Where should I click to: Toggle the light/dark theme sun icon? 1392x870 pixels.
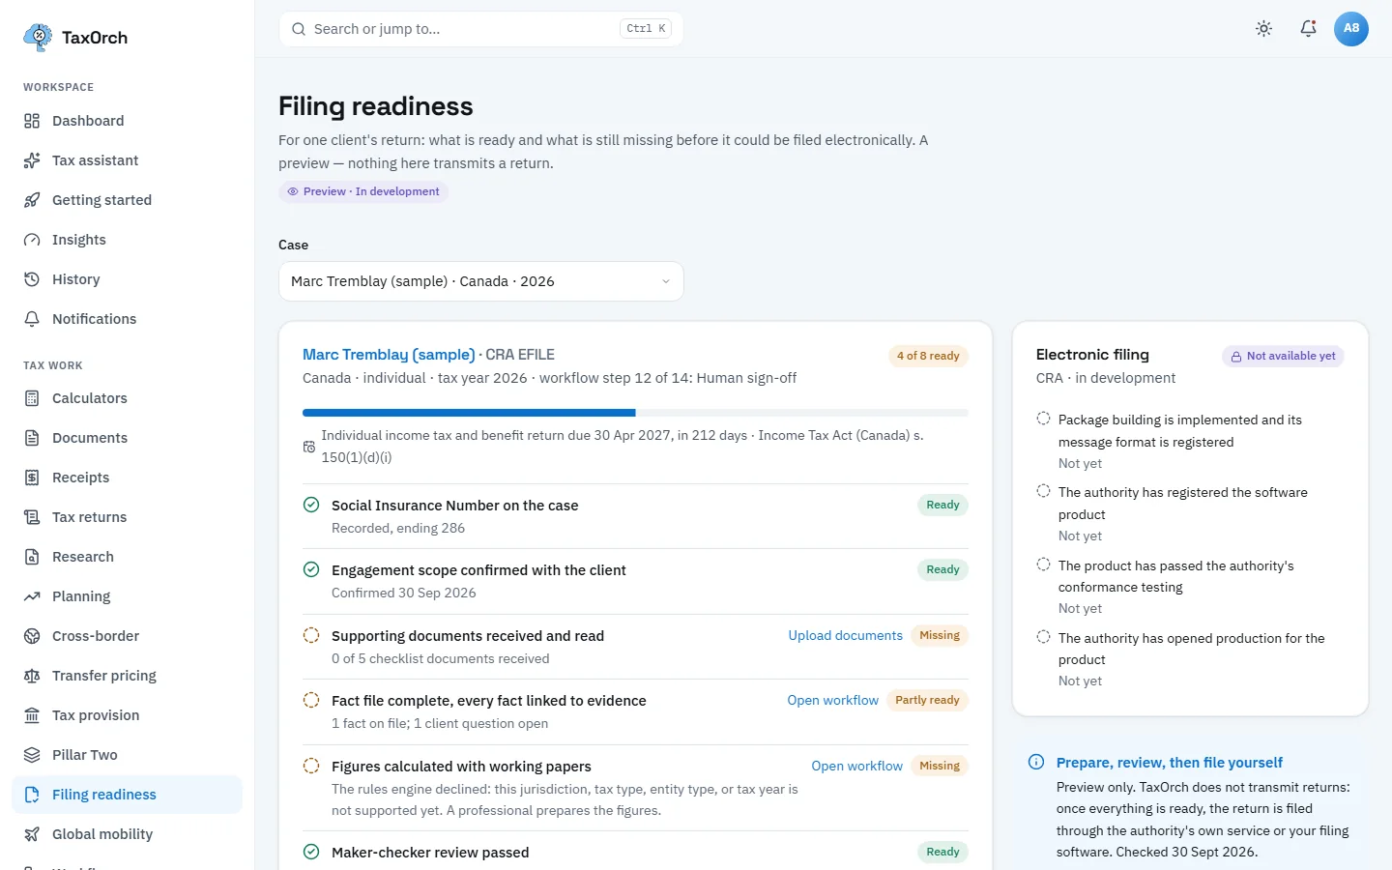(x=1263, y=29)
